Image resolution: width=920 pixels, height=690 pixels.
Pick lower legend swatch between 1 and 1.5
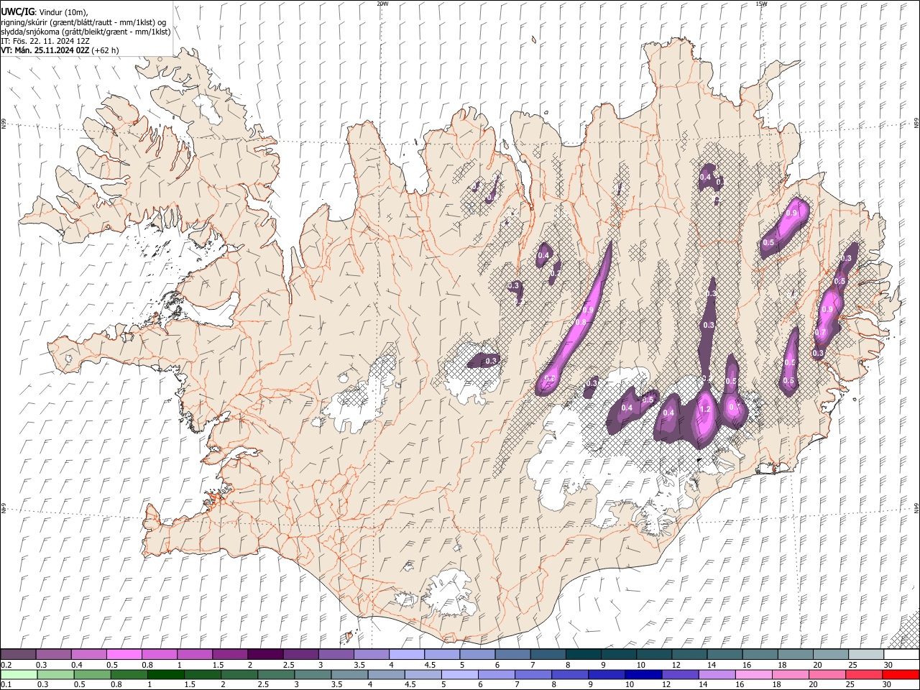(x=166, y=674)
